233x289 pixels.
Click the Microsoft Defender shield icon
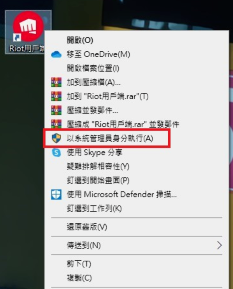(56, 194)
